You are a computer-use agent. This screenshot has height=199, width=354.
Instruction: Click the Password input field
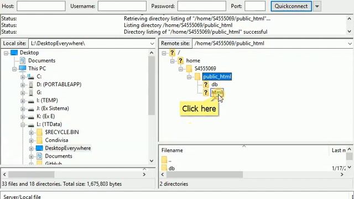[x=201, y=6]
